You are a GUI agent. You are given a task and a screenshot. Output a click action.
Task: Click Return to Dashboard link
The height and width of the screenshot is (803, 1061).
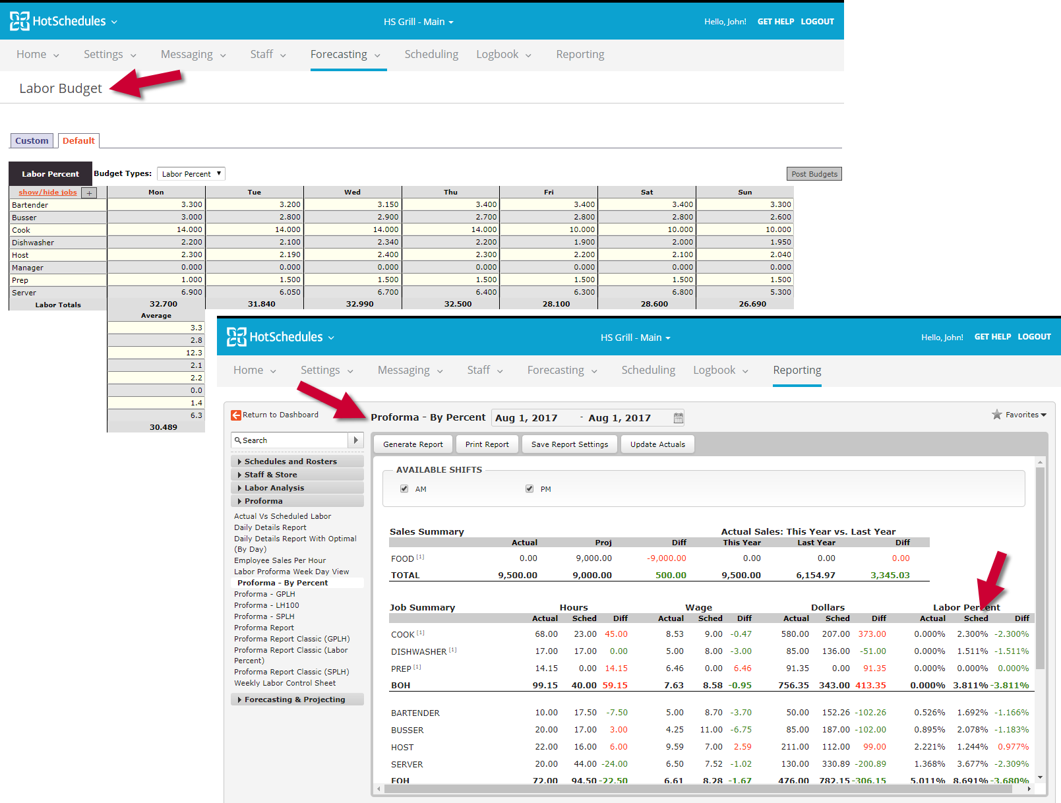[x=280, y=415]
